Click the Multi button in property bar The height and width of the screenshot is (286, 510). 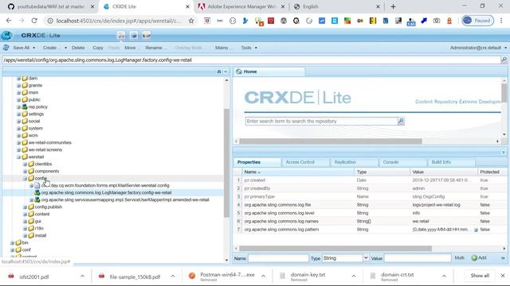pyautogui.click(x=459, y=257)
